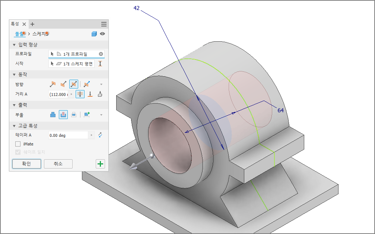
Task: Click the profile selector arrow cursor icon
Action: 53,54
